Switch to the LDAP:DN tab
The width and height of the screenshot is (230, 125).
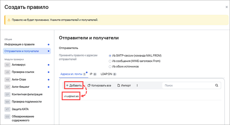[x=108, y=74]
